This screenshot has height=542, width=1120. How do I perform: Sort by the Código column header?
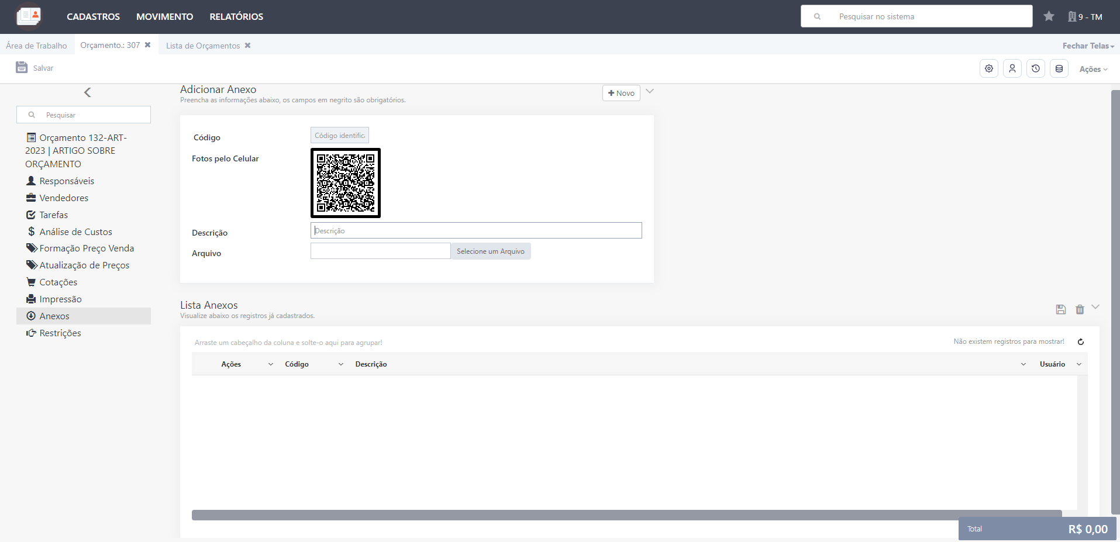tap(297, 364)
